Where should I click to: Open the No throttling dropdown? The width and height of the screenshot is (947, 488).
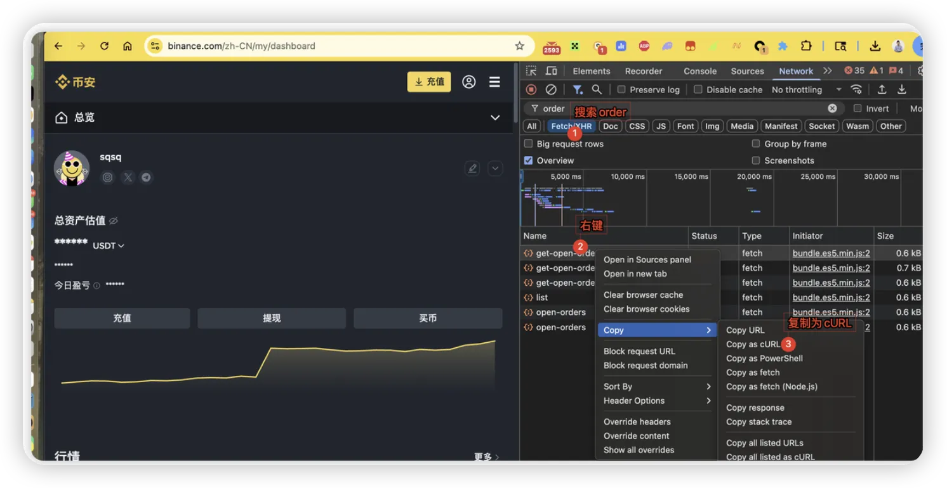click(806, 90)
